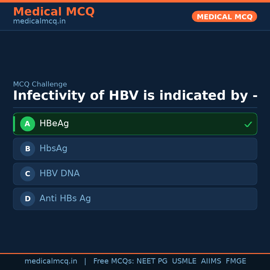Click the B option letter circle

27,149
